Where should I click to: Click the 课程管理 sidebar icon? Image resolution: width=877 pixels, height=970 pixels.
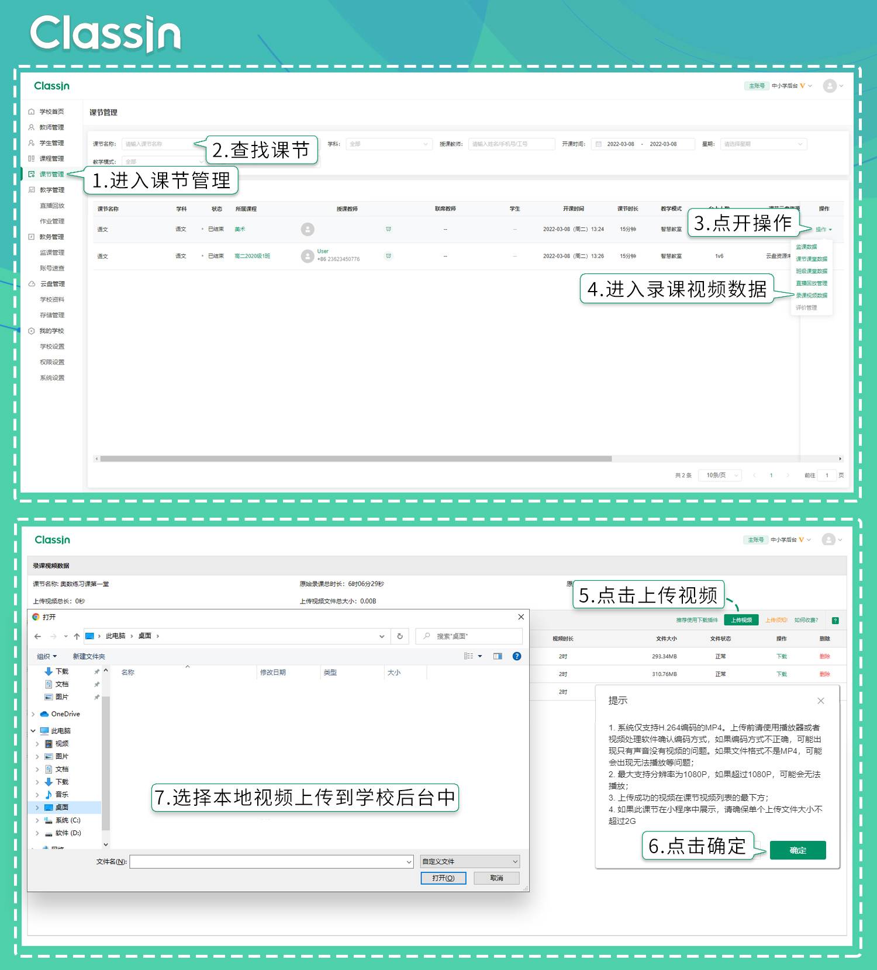click(x=32, y=159)
